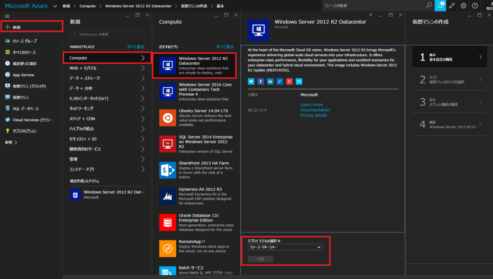Open step 3 設定
The image size is (493, 279).
click(x=449, y=102)
